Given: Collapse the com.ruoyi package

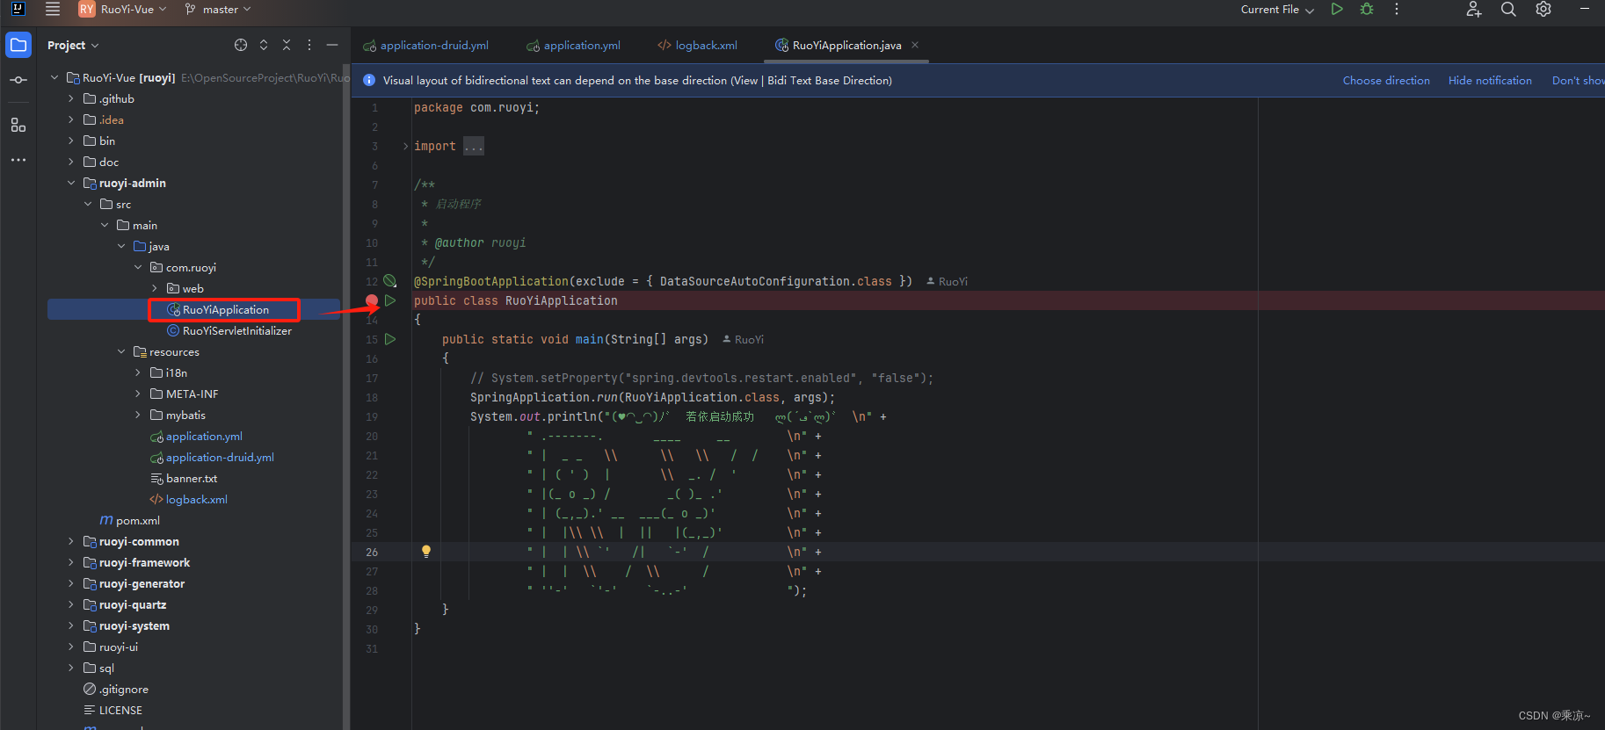Looking at the screenshot, I should (x=138, y=267).
